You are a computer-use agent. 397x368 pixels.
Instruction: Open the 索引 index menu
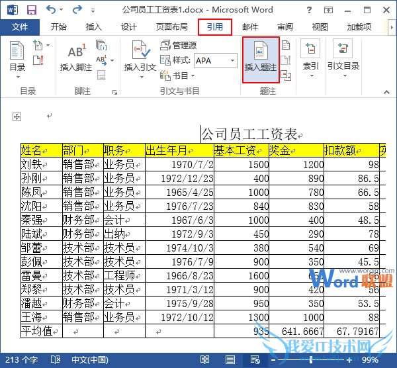click(310, 58)
